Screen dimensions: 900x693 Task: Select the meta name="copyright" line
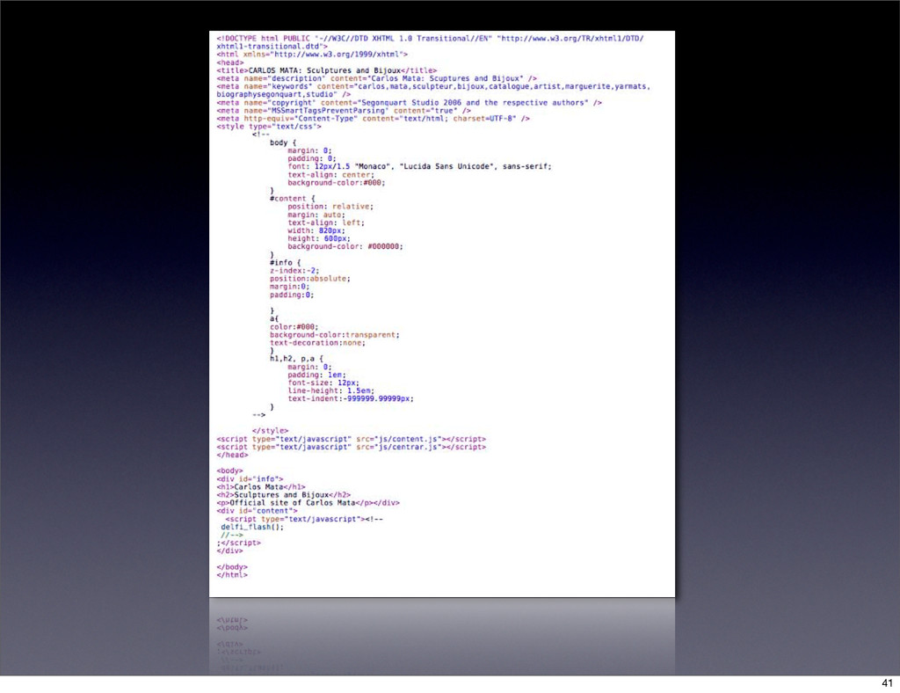tap(410, 103)
